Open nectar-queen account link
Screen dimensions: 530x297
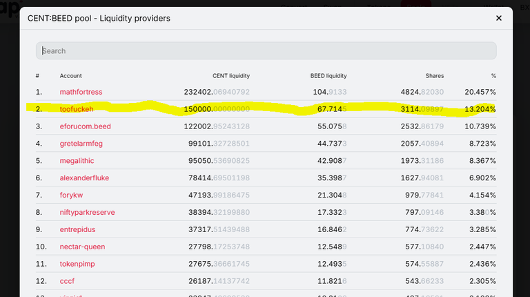tap(82, 247)
